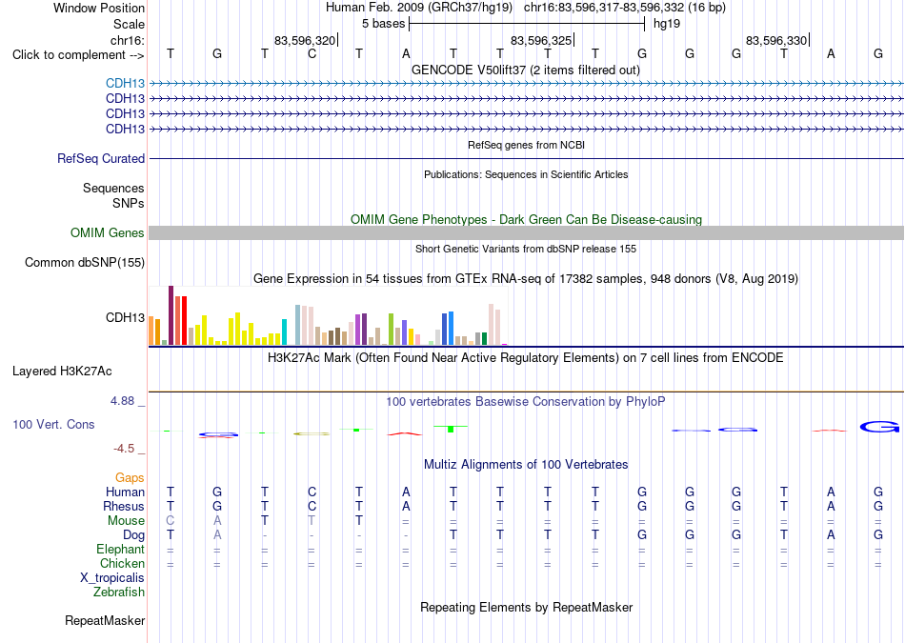Select the Chicken species label
905x643 pixels.
tap(122, 563)
